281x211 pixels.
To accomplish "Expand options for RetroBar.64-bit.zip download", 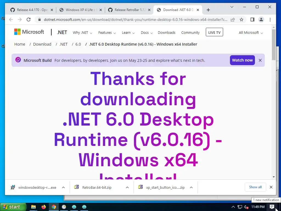I will (x=127, y=187).
